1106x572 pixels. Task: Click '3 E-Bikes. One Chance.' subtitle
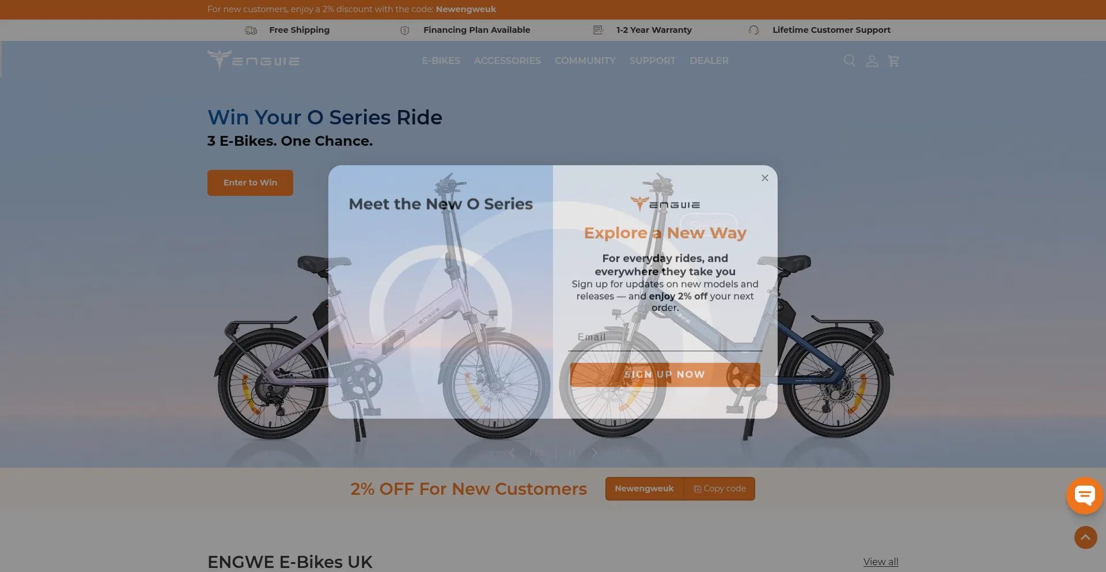click(290, 141)
